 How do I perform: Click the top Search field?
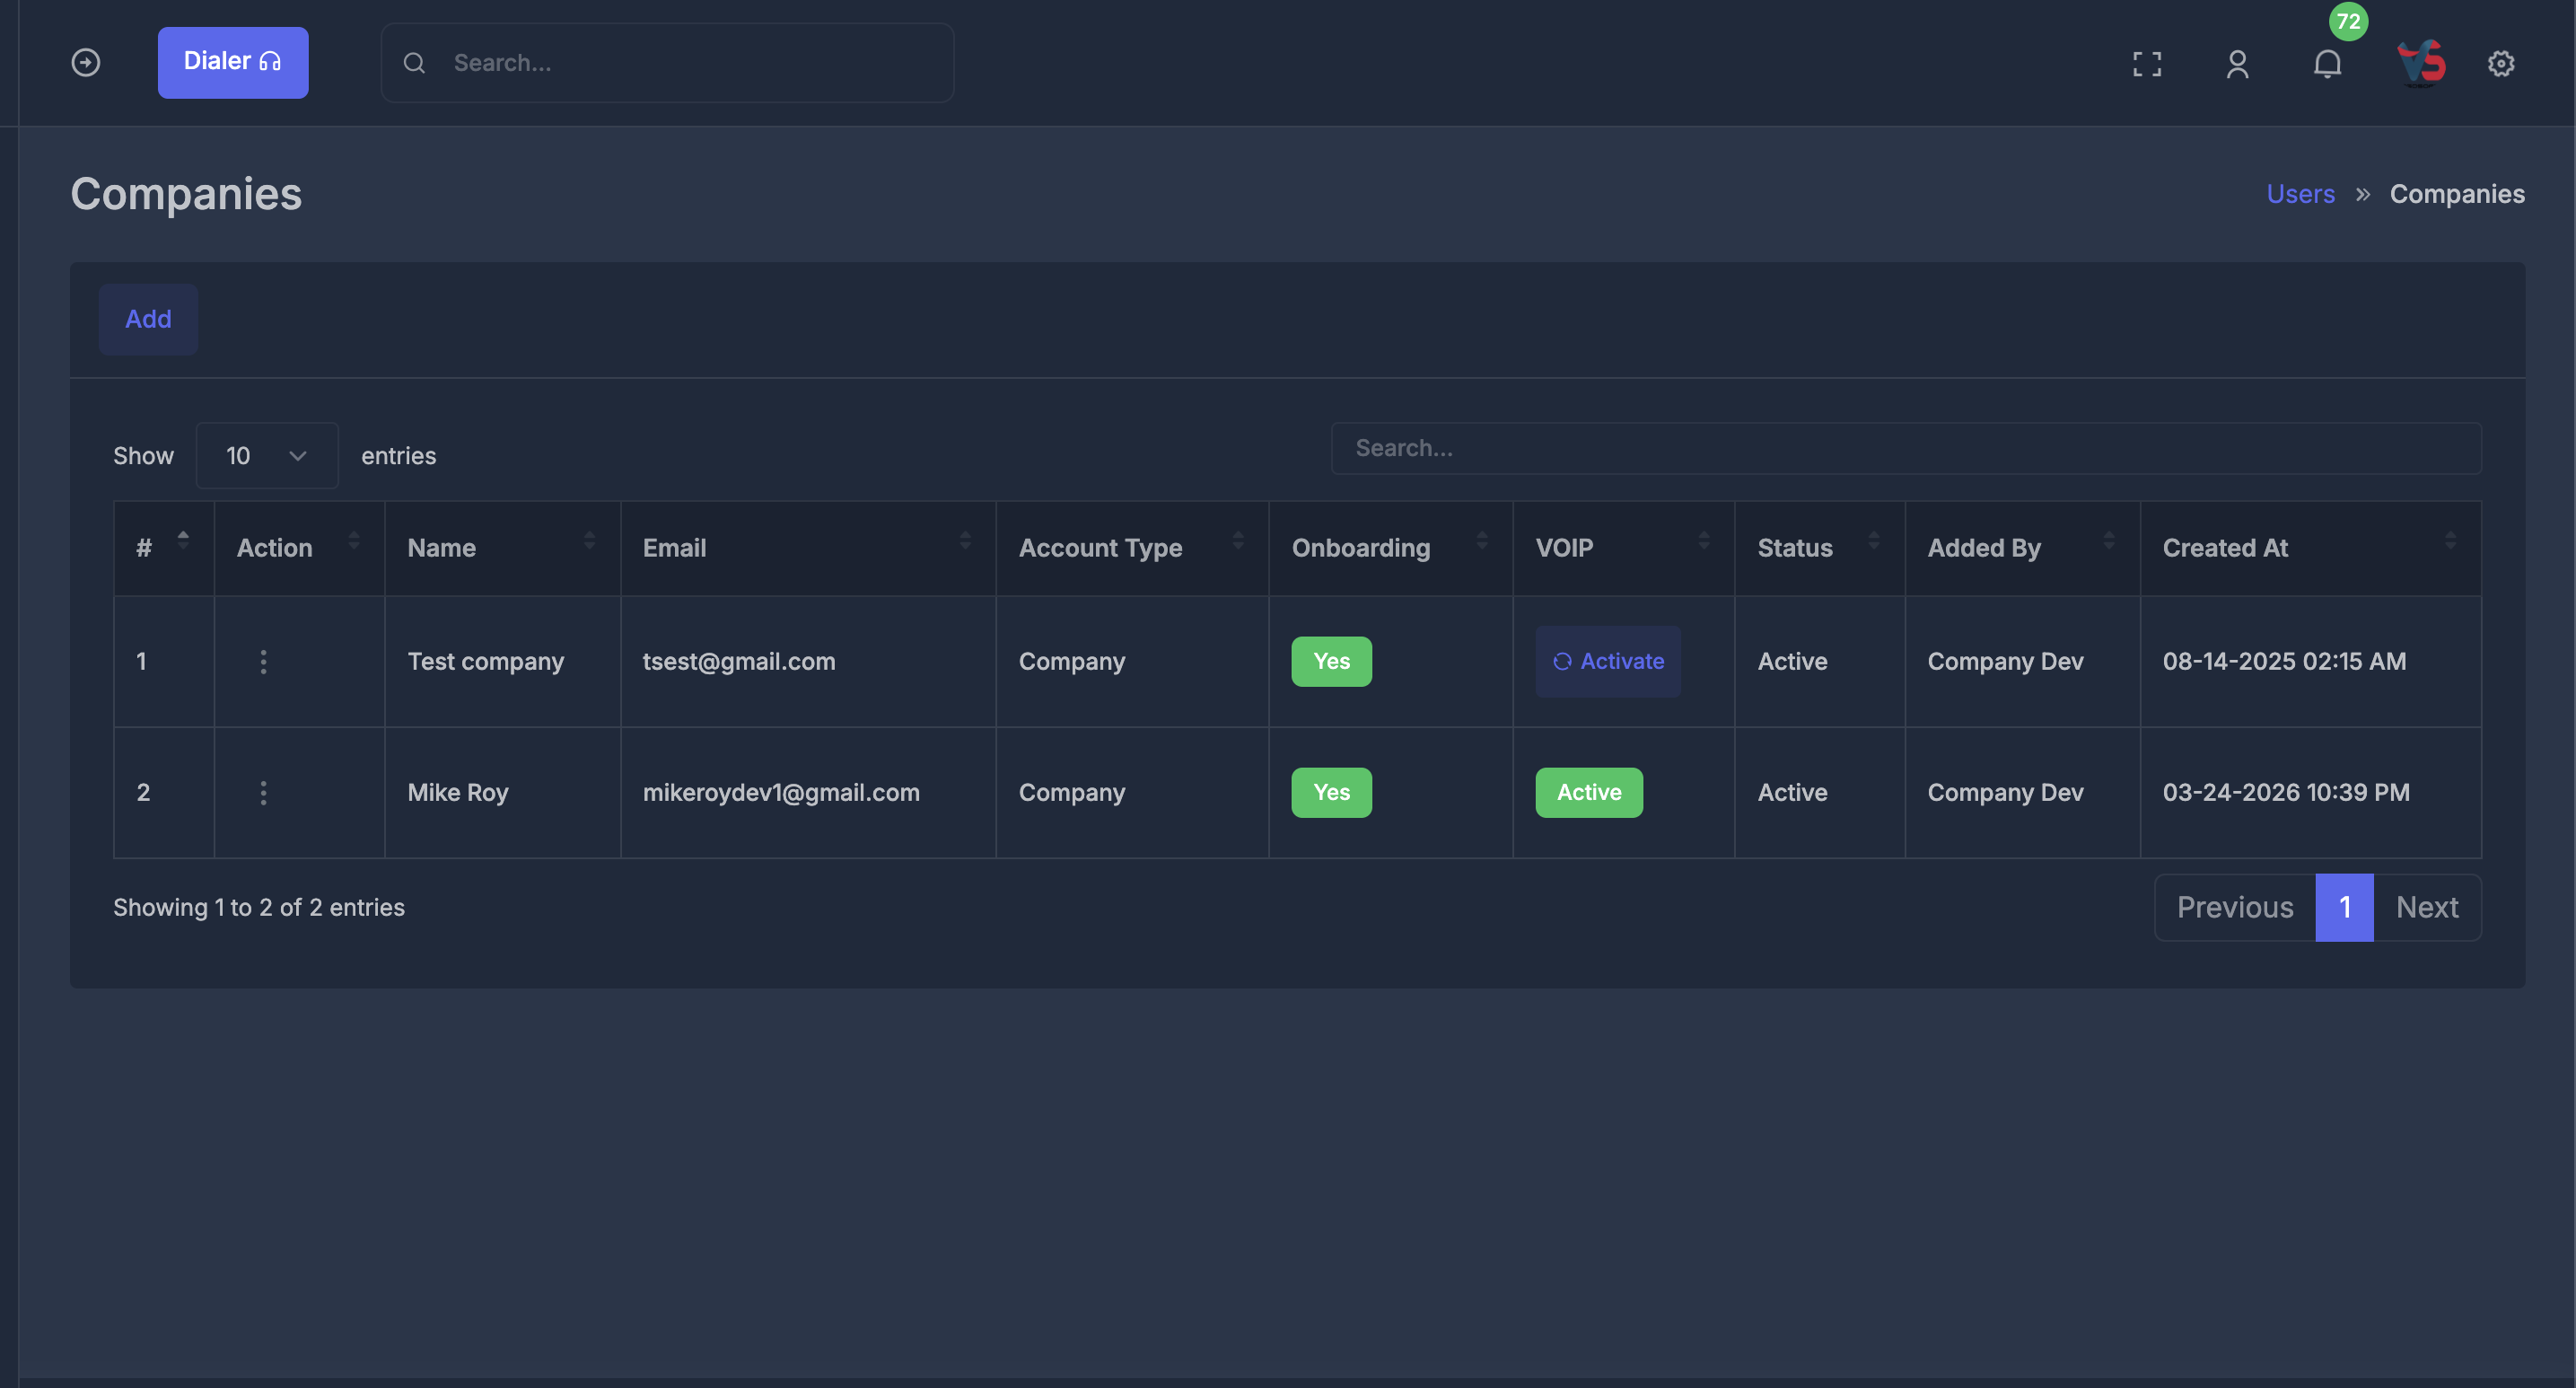pos(667,62)
